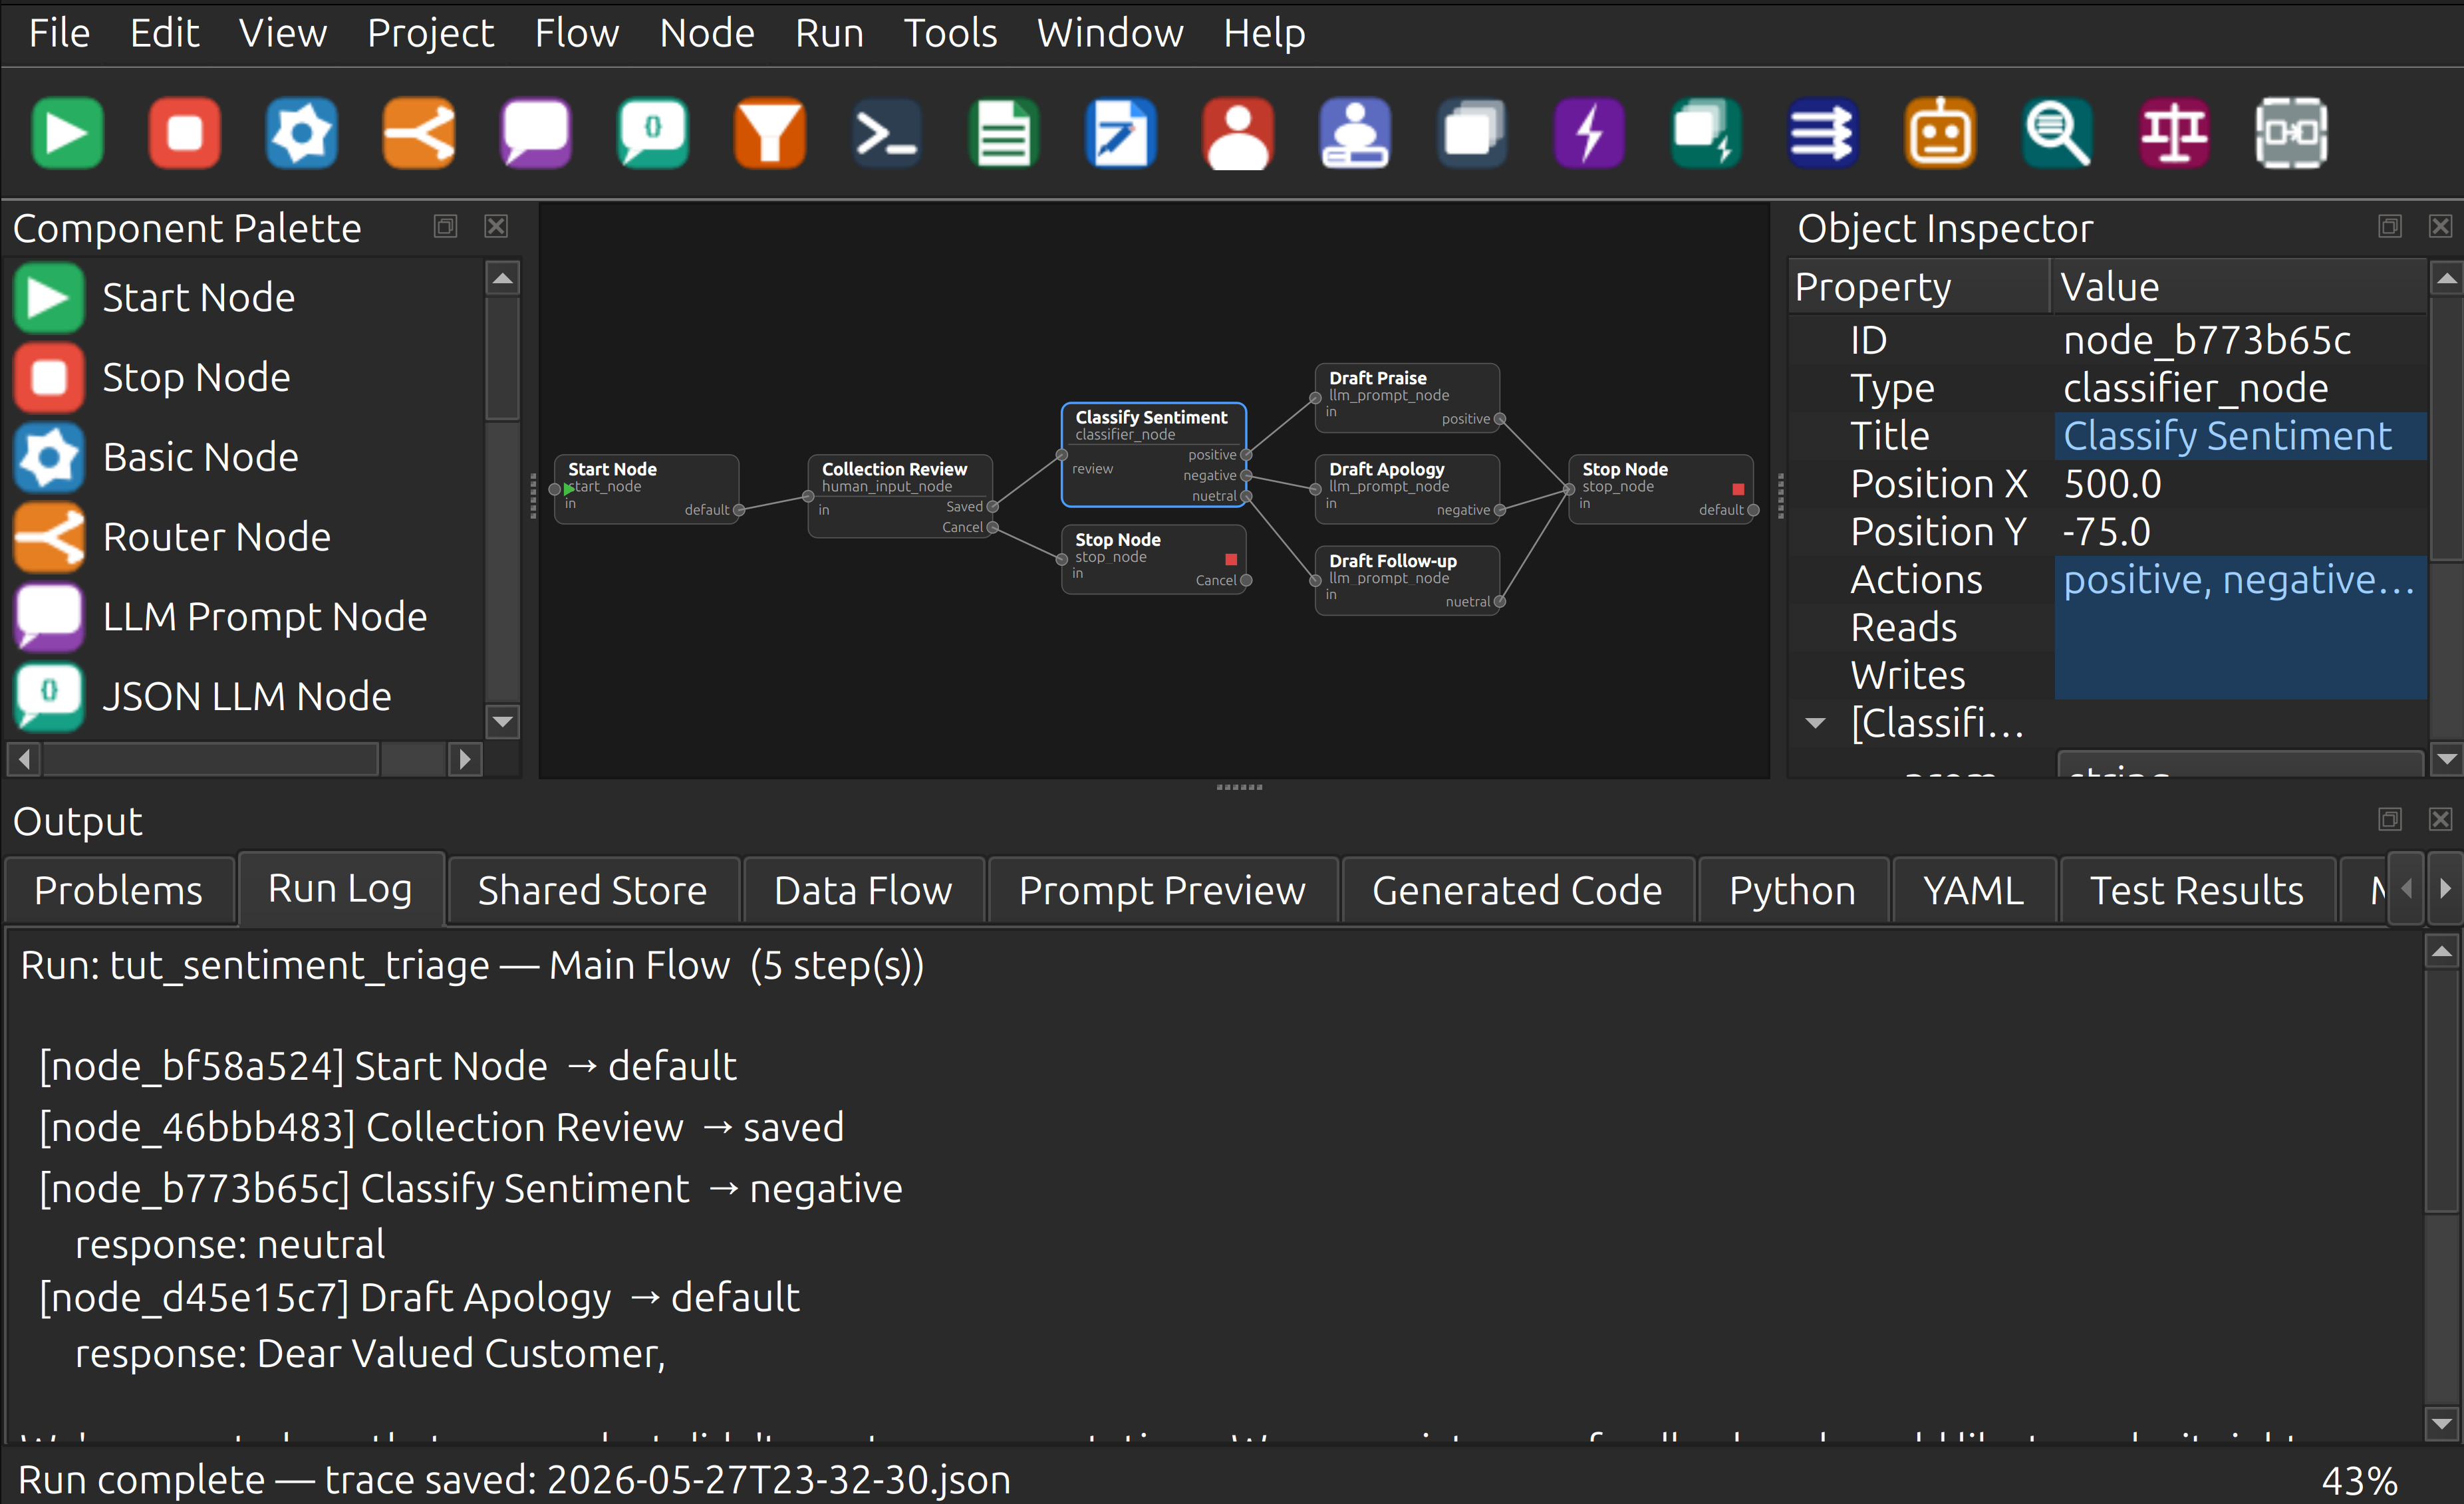Image resolution: width=2464 pixels, height=1504 pixels.
Task: Select the Collection Review node on canvas
Action: (x=900, y=496)
